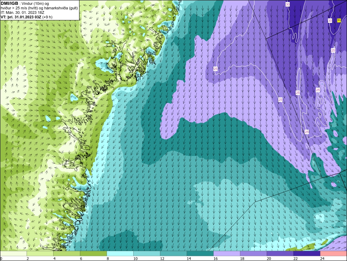Screen dimensions: 347x261
Task: Click the legend scale value "4"
Action: pos(54,259)
